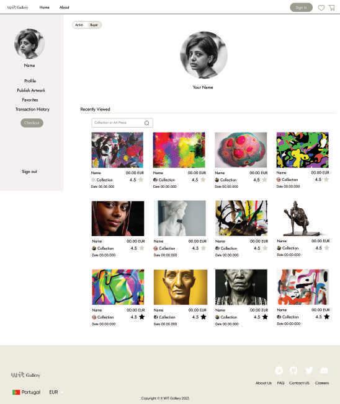Image resolution: width=340 pixels, height=404 pixels.
Task: Click the search magnifier icon
Action: pos(147,123)
